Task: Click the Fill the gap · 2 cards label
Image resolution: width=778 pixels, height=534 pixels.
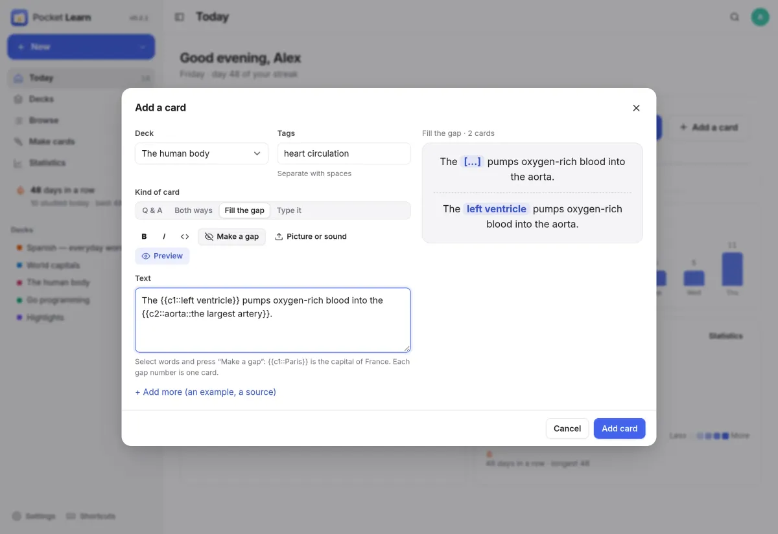Action: 458,133
